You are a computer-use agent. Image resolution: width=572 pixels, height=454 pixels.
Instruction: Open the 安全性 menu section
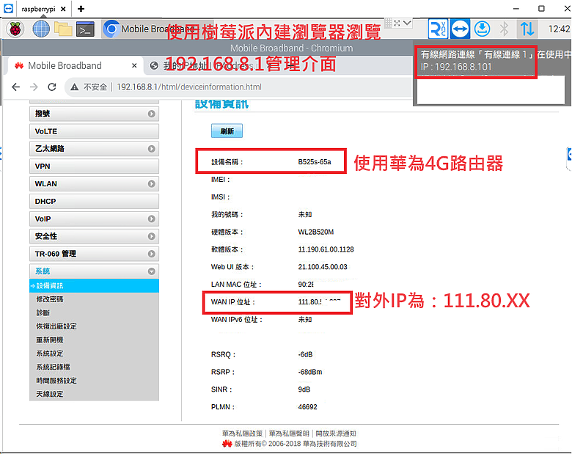[94, 236]
